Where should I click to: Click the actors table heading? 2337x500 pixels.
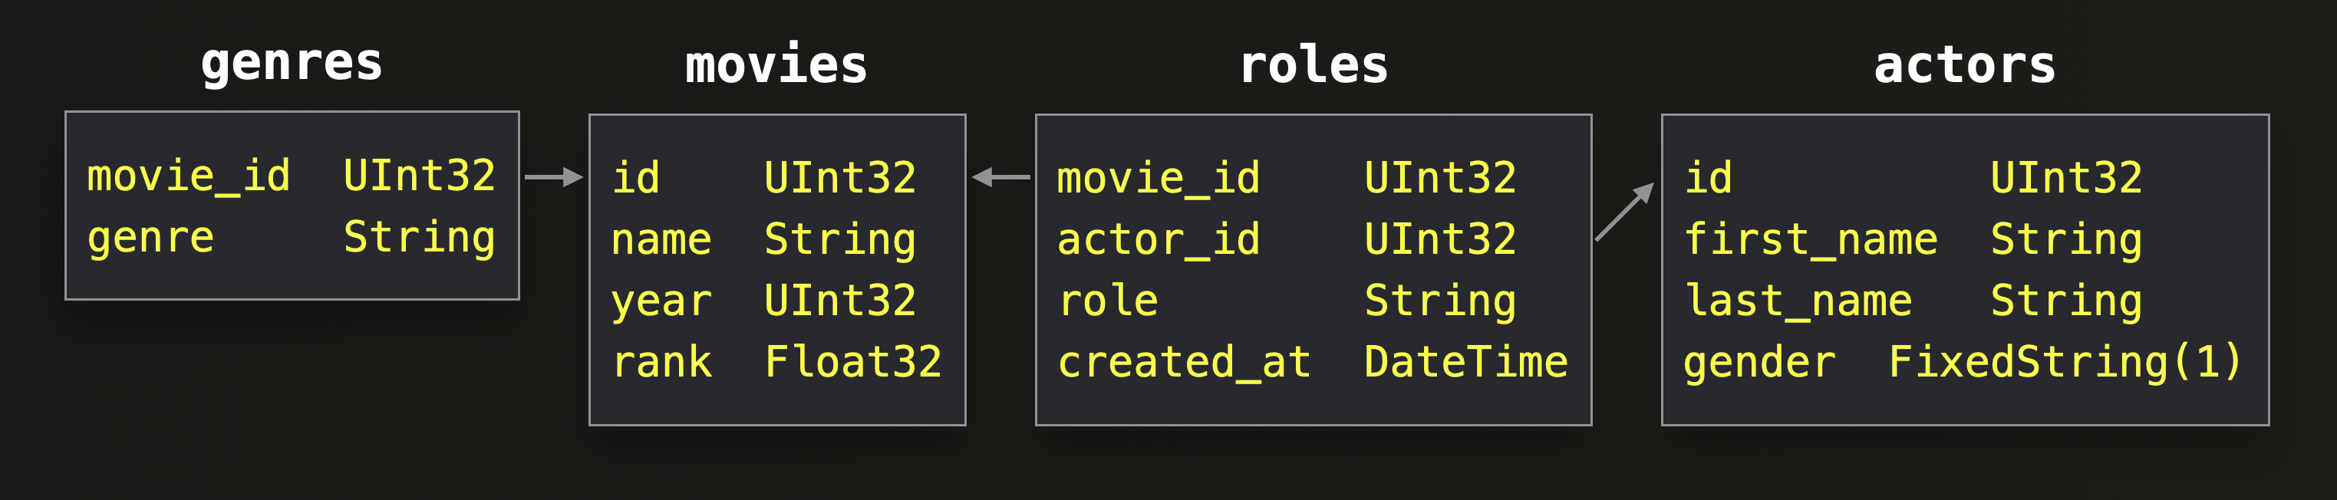click(x=1964, y=65)
